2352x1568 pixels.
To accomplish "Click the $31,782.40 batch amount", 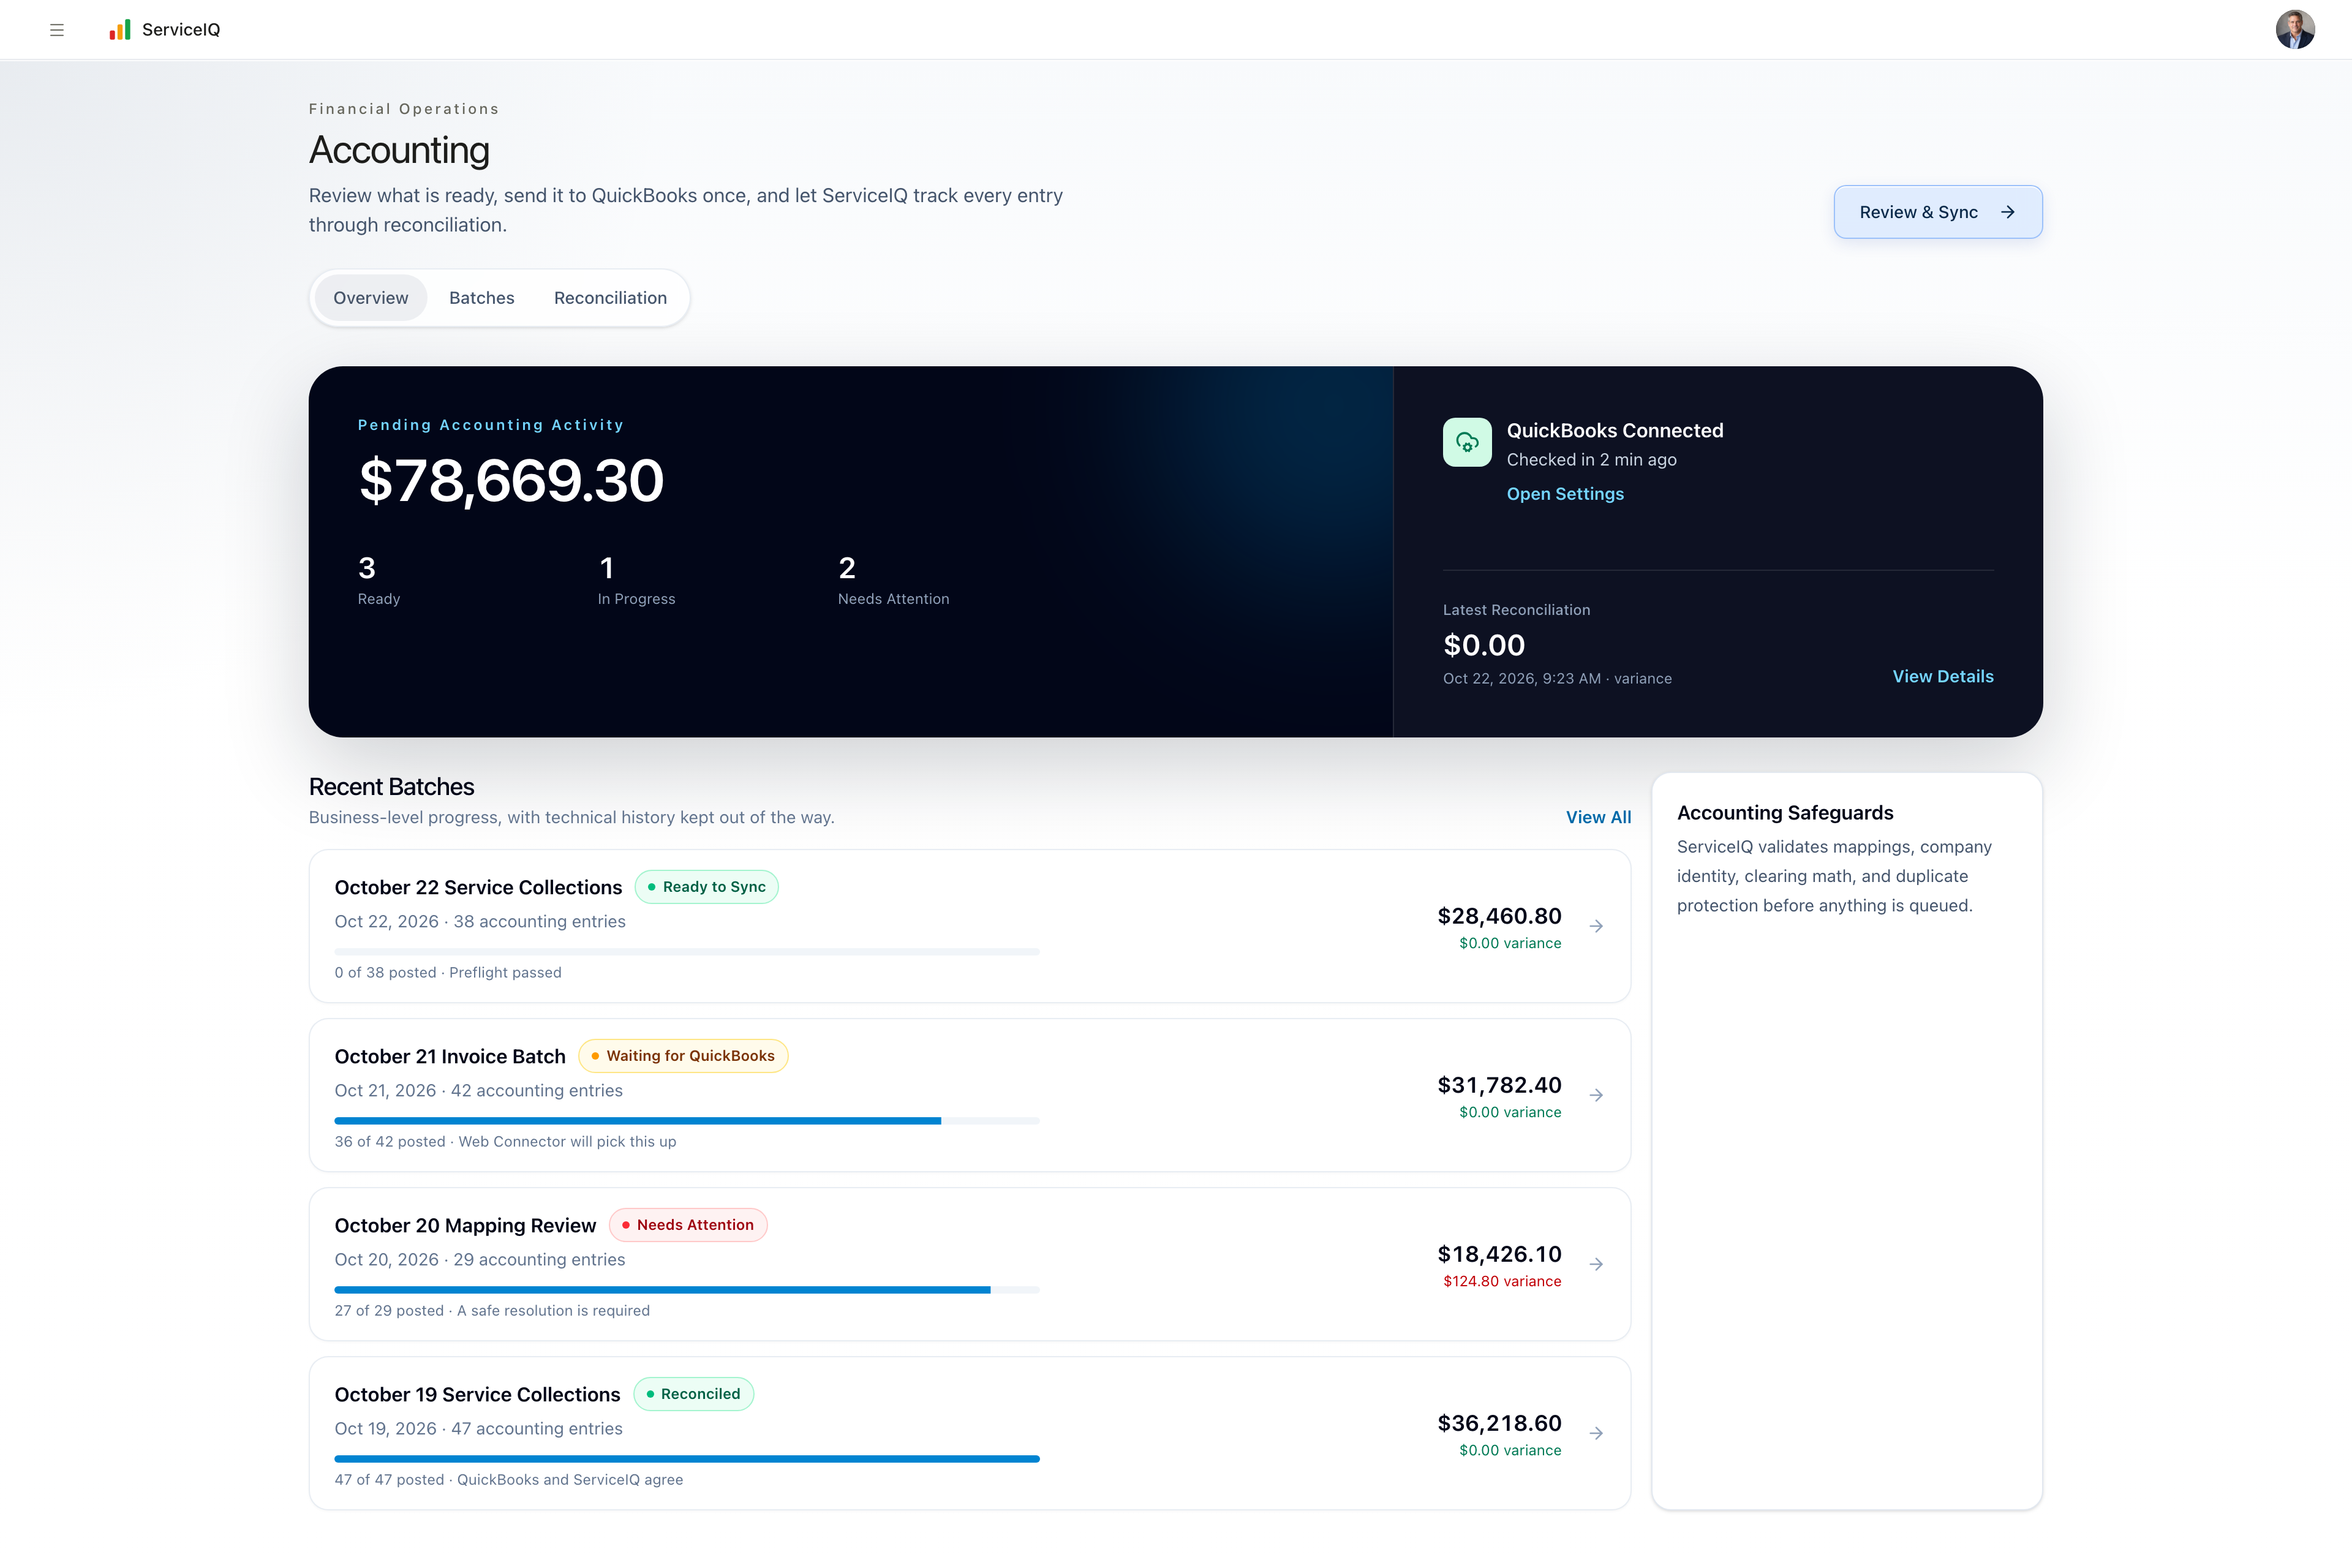I will 1499,1085.
